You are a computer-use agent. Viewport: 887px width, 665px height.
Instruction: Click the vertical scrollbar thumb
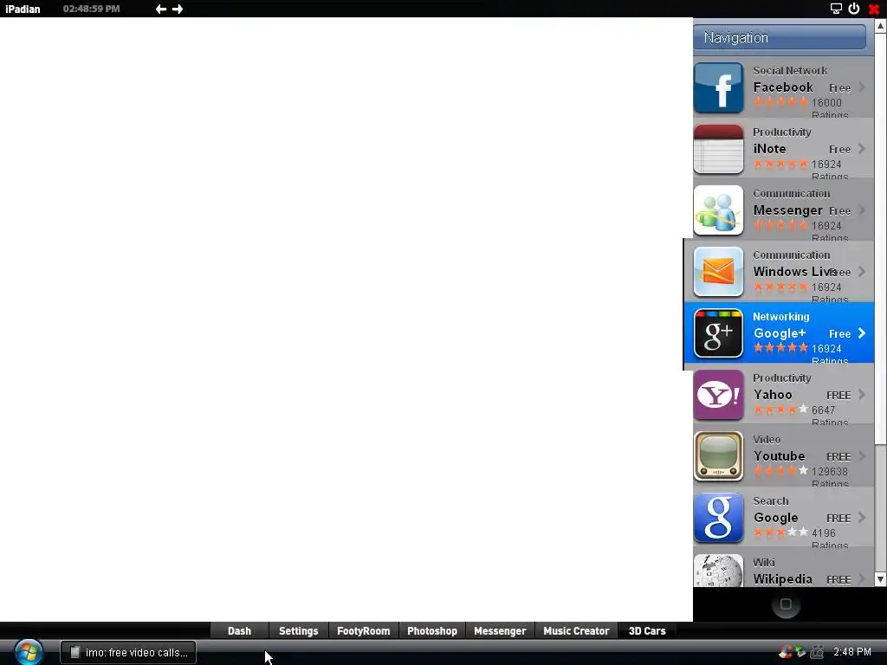coord(881,237)
